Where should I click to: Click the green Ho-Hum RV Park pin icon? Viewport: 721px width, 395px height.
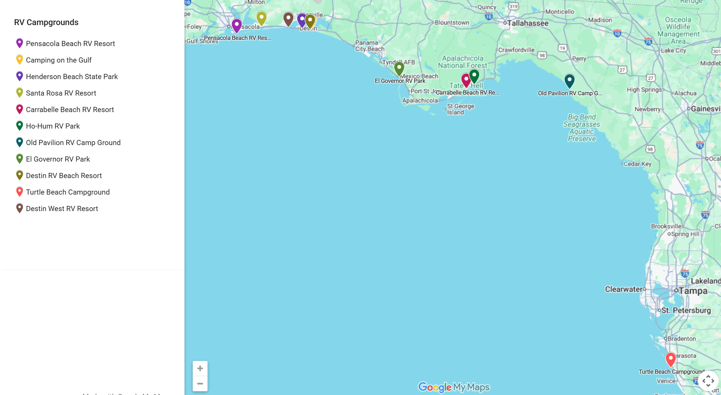click(x=20, y=125)
